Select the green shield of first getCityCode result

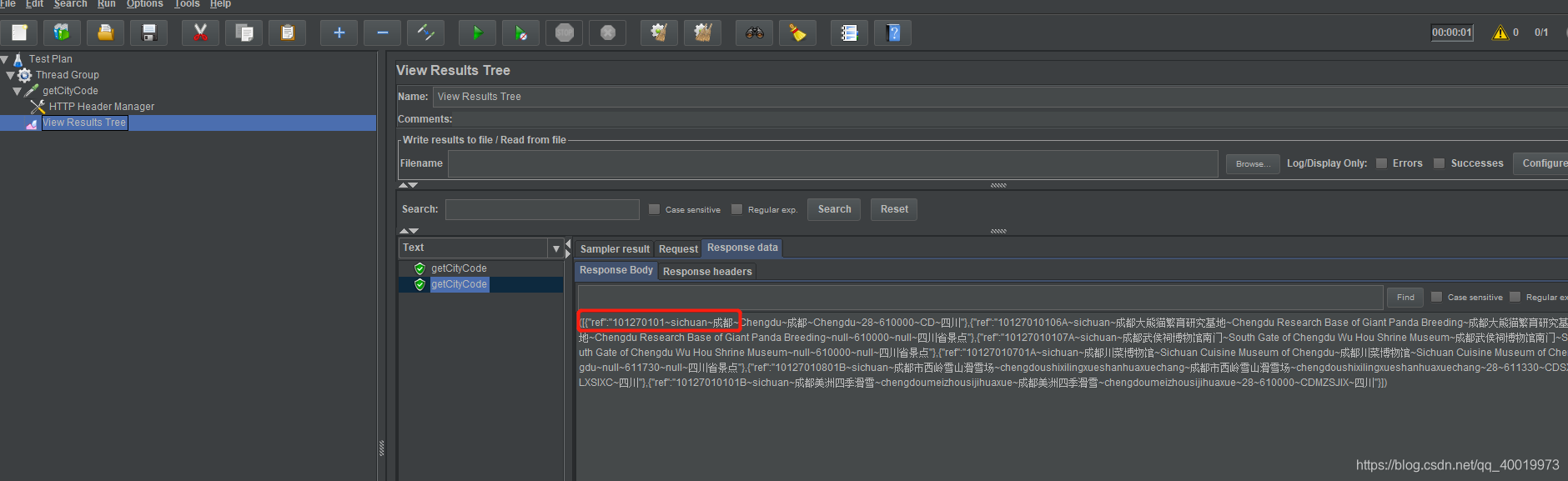[x=420, y=268]
